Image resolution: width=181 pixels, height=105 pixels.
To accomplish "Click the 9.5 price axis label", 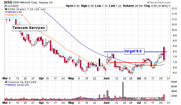I will click(x=175, y=36).
